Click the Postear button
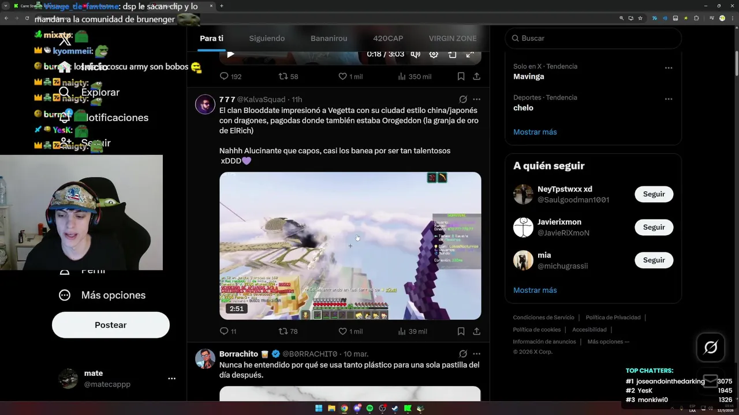This screenshot has height=415, width=739. 111,325
